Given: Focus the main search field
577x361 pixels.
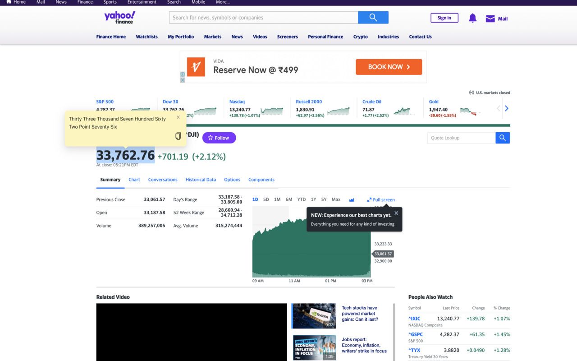Looking at the screenshot, I should pos(264,18).
